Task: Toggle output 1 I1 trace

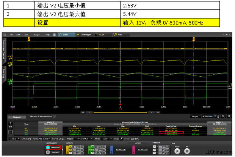Action: tap(70, 150)
